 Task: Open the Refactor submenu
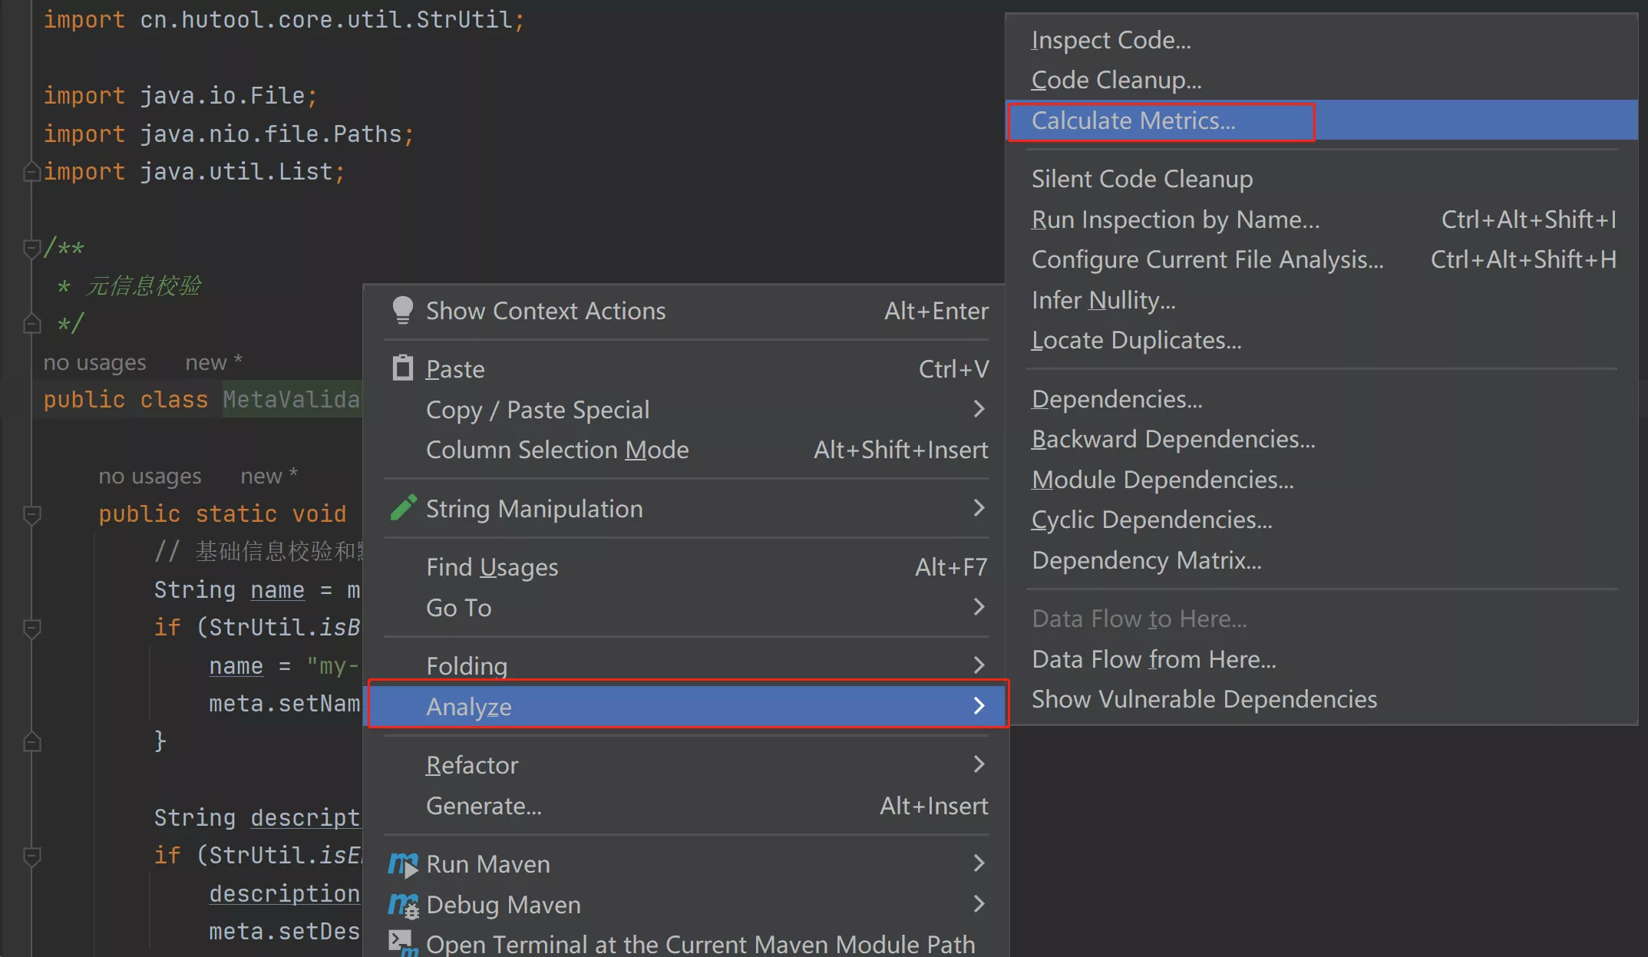(685, 765)
